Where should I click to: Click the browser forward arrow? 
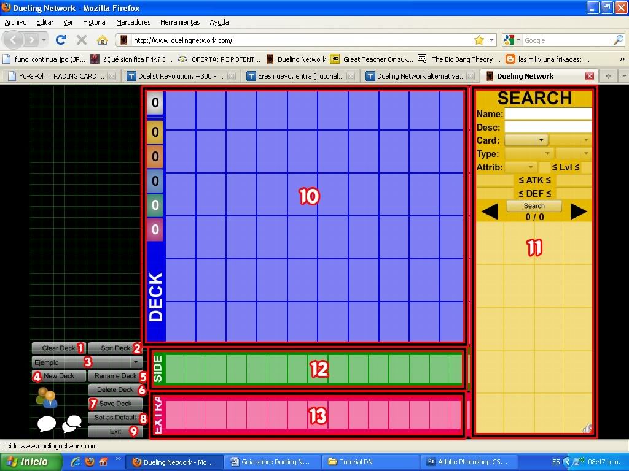(x=31, y=40)
